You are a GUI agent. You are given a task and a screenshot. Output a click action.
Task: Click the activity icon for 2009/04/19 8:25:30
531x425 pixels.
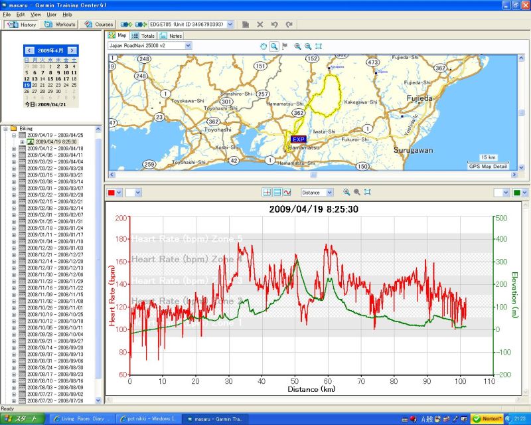tap(31, 141)
